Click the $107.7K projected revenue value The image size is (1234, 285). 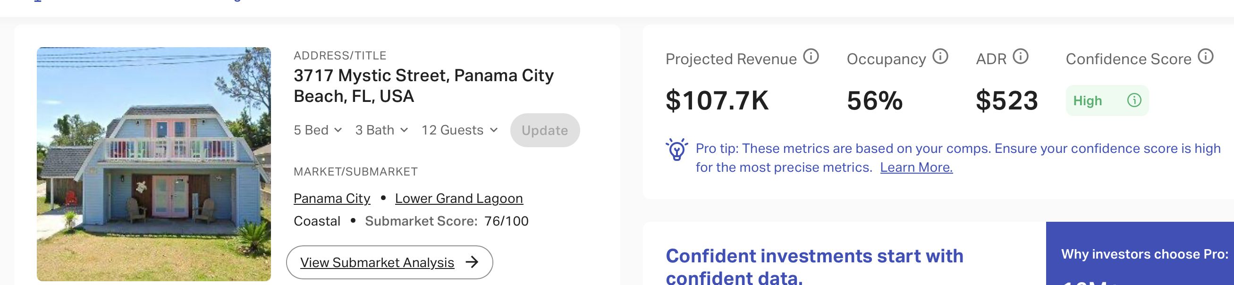click(717, 101)
